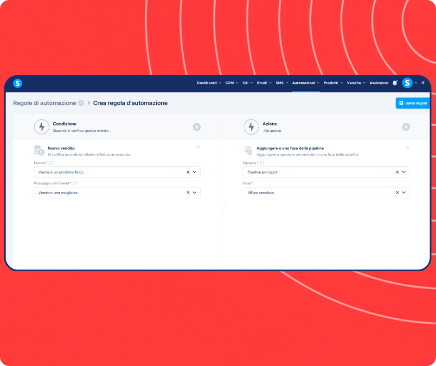Expand the Passaggio del funnel dropdown arrow
This screenshot has height=366, width=436.
coord(195,192)
